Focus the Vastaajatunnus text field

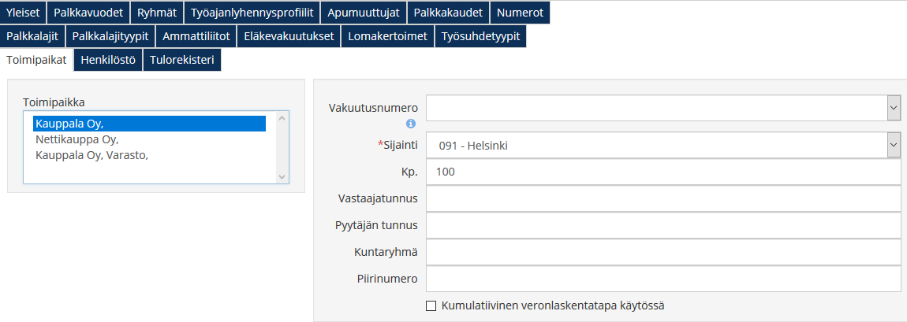[x=663, y=198]
